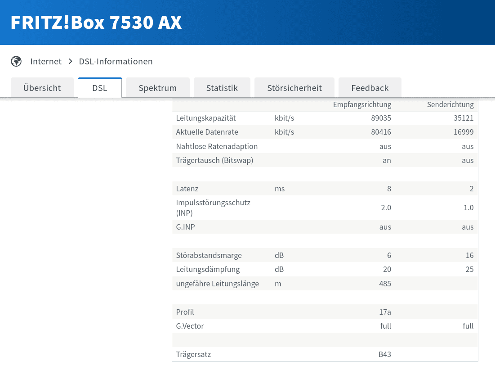The width and height of the screenshot is (495, 366).
Task: Switch to the Statistik tab
Action: [222, 88]
